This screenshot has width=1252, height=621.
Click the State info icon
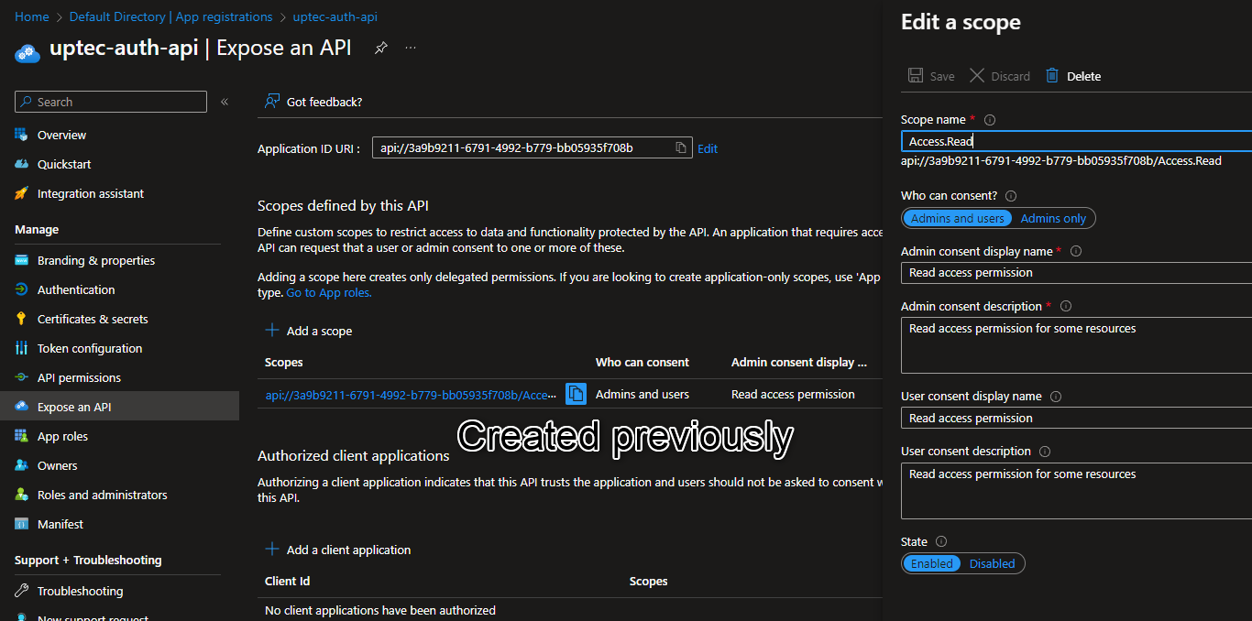(941, 542)
